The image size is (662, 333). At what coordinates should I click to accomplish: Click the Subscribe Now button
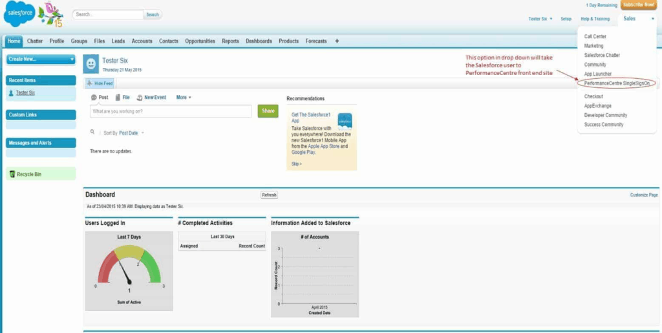point(638,5)
